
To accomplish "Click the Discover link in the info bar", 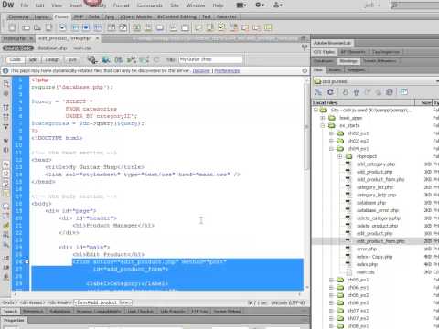I will pyautogui.click(x=201, y=70).
